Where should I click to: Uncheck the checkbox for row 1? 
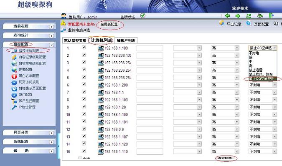[x=84, y=48]
